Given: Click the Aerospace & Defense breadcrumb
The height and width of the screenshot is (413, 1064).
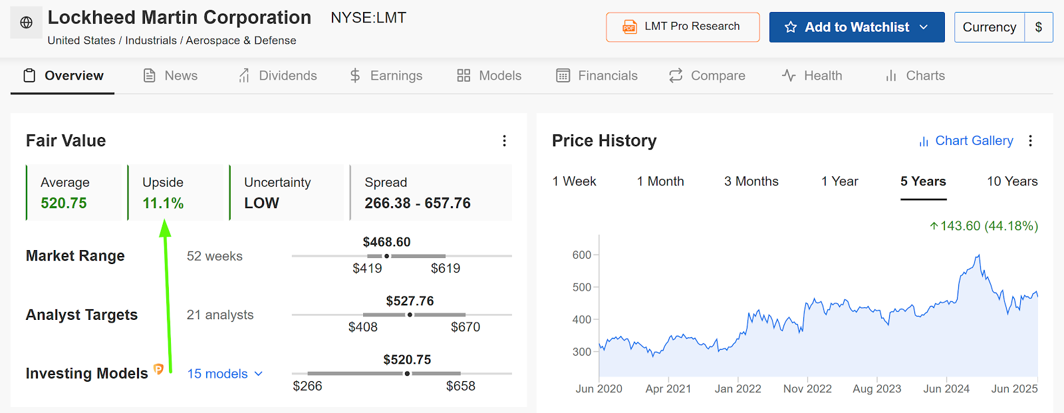Looking at the screenshot, I should click(241, 41).
